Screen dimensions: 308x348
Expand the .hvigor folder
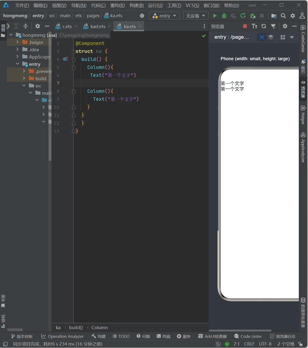pyautogui.click(x=17, y=42)
